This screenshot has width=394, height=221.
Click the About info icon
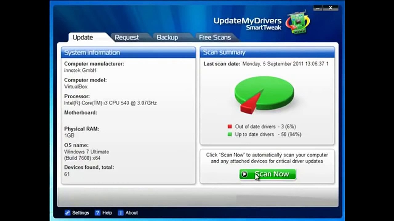[x=121, y=213]
